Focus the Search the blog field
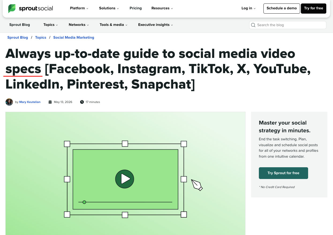The image size is (333, 235). click(x=288, y=25)
